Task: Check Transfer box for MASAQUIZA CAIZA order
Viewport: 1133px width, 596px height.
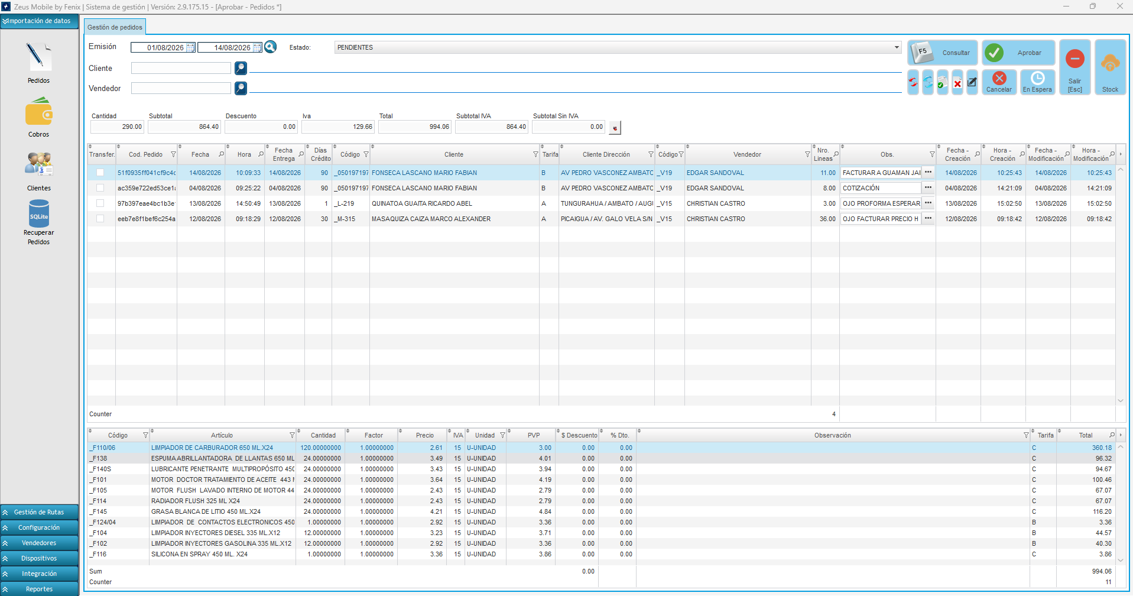Action: pyautogui.click(x=100, y=219)
